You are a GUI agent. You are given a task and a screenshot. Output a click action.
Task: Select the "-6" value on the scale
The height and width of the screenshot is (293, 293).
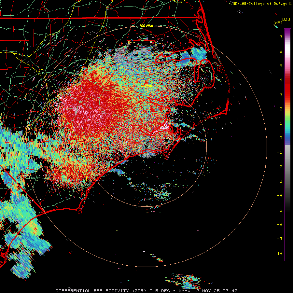tap(280, 224)
